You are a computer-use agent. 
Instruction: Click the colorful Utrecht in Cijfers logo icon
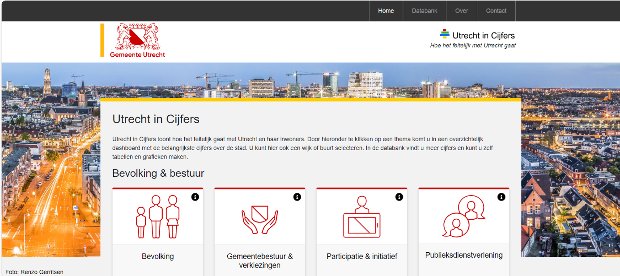pos(444,34)
